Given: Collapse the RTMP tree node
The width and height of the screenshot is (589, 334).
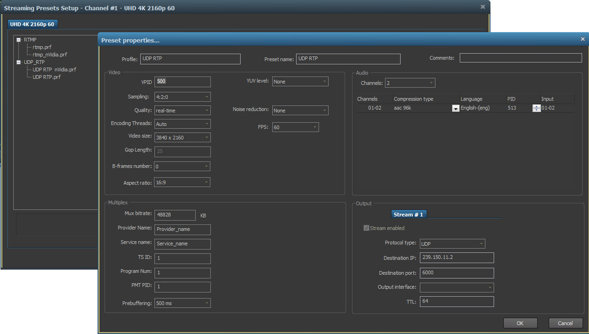Looking at the screenshot, I should [x=19, y=40].
